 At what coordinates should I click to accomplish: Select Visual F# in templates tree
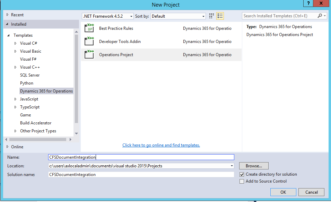[28, 59]
